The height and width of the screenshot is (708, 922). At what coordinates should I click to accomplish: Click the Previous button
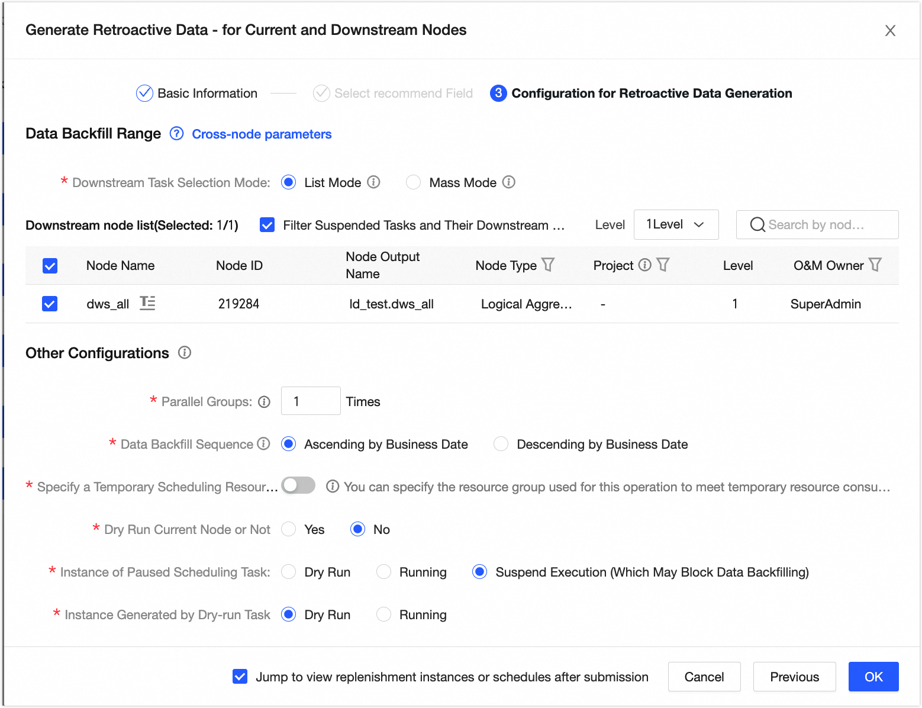pos(794,677)
